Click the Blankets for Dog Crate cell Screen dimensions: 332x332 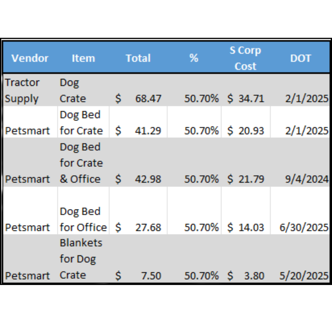81,259
